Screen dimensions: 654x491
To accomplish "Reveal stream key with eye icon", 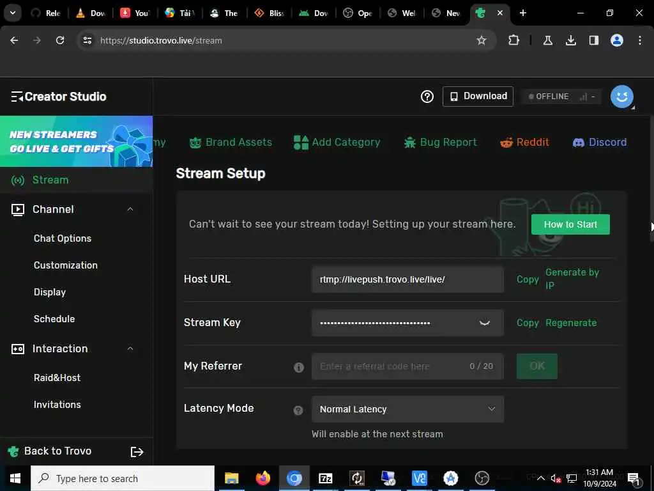I will tap(484, 323).
